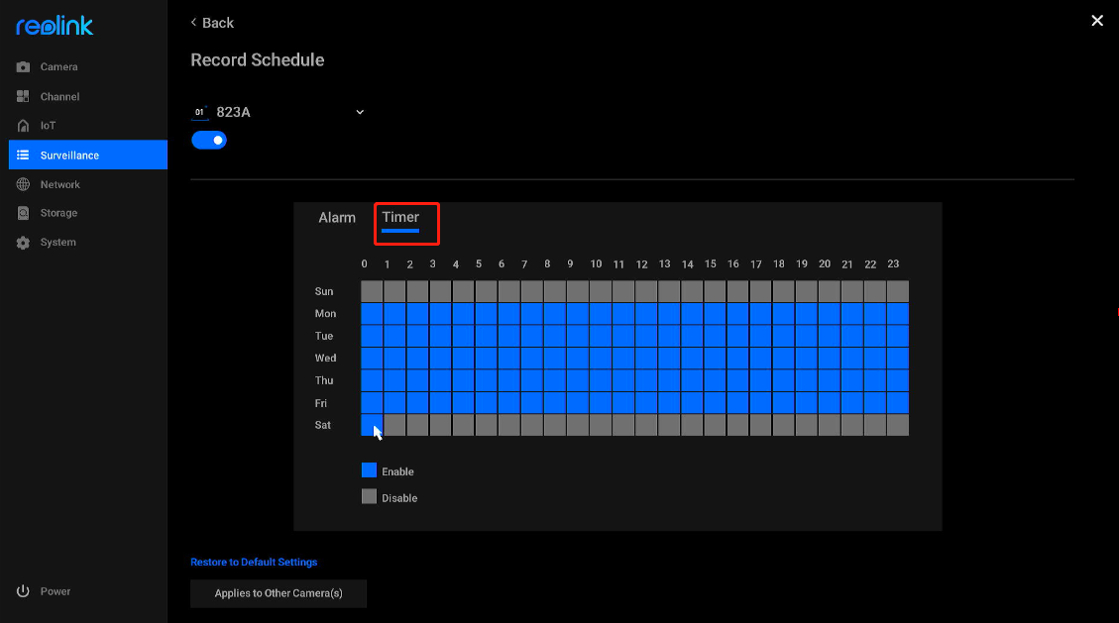
Task: Click the Sat row label
Action: click(322, 425)
